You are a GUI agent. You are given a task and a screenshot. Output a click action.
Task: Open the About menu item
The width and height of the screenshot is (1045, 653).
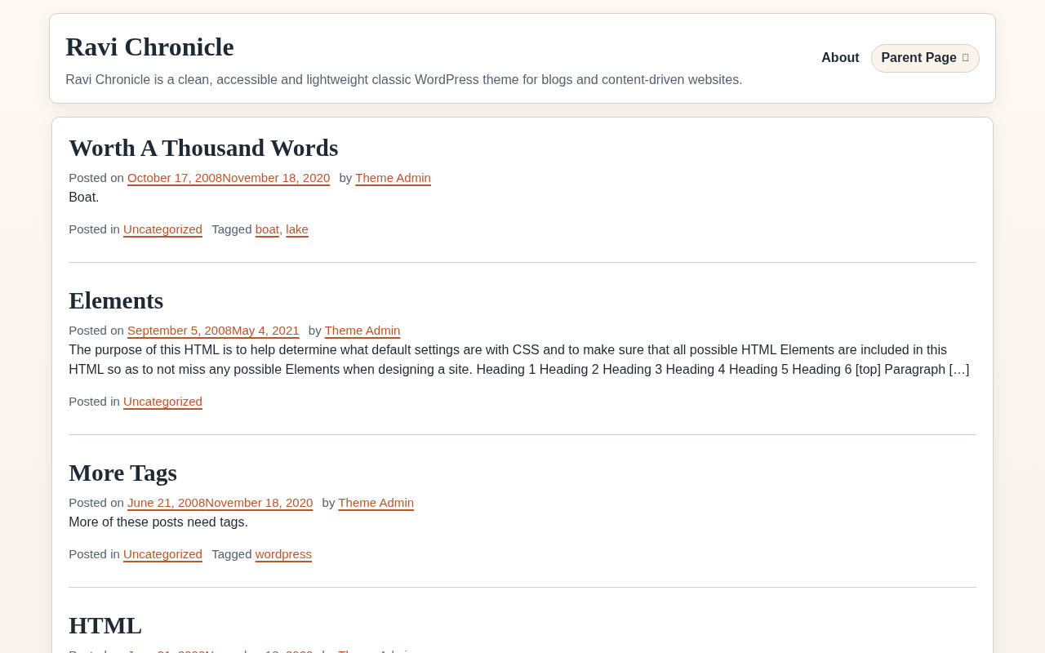coord(840,58)
